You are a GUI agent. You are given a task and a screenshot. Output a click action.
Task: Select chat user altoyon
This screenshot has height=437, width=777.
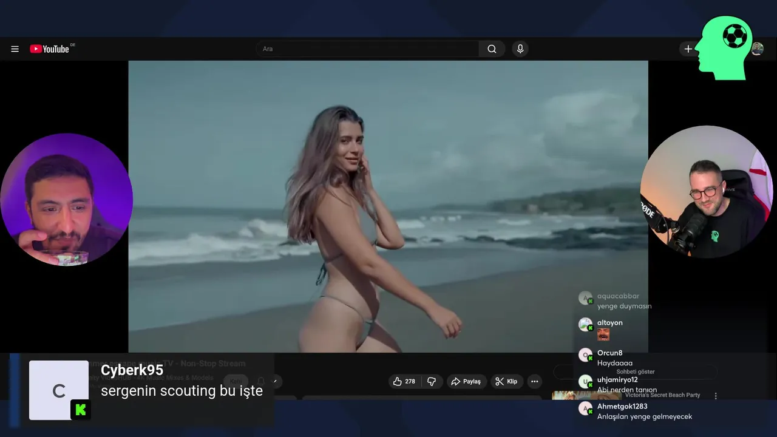[609, 322]
